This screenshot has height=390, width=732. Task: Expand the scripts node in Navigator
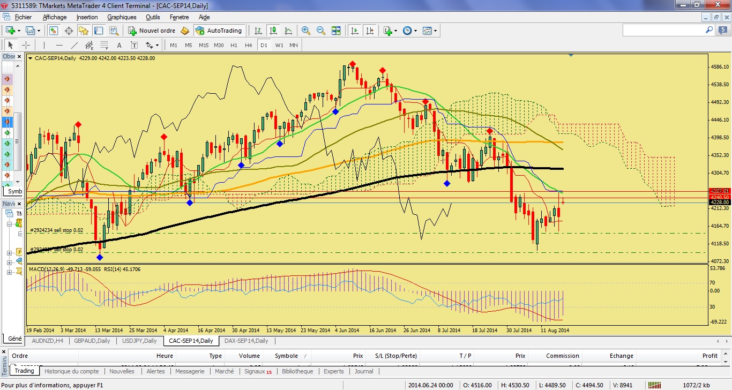9,272
